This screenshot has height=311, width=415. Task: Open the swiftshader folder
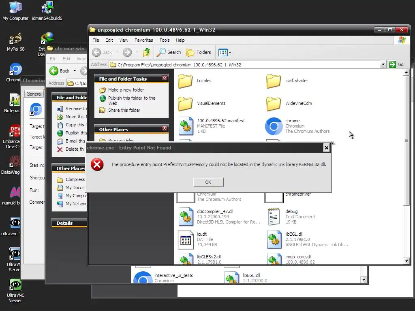coord(287,81)
